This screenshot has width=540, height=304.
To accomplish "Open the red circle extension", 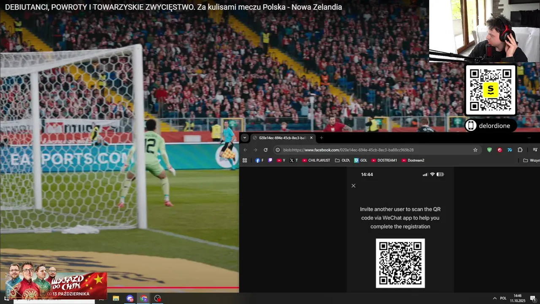I will coord(499,150).
